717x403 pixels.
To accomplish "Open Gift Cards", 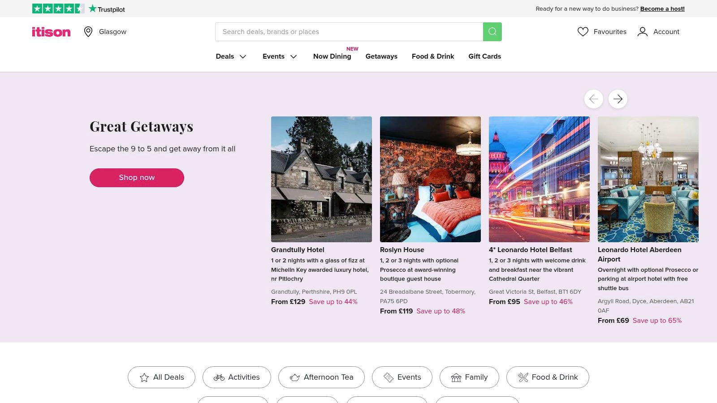I will pyautogui.click(x=485, y=56).
